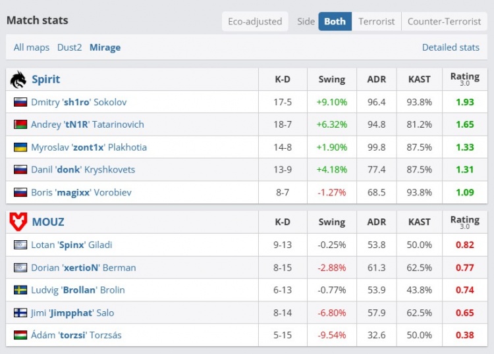This screenshot has height=354, width=494.
Task: Open Lotan 'Spinx' Giladi player profile
Action: (72, 245)
